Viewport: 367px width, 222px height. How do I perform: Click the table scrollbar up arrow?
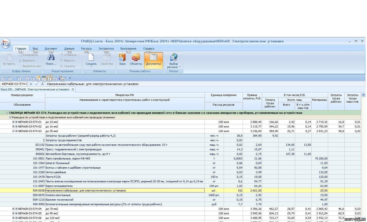click(363, 95)
